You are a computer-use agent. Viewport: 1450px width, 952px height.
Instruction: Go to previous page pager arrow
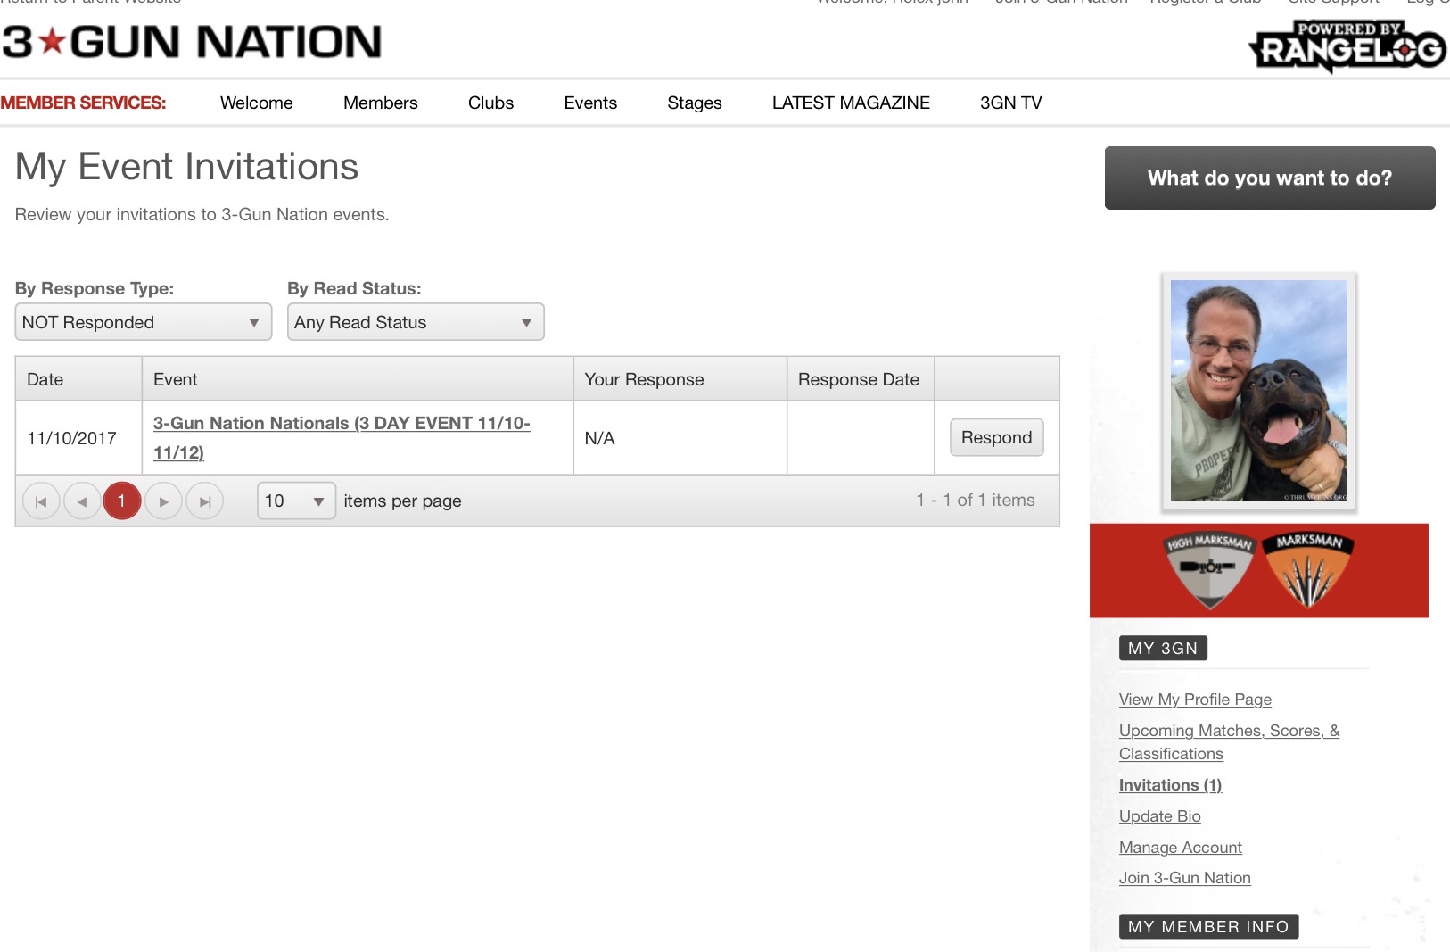pyautogui.click(x=82, y=501)
